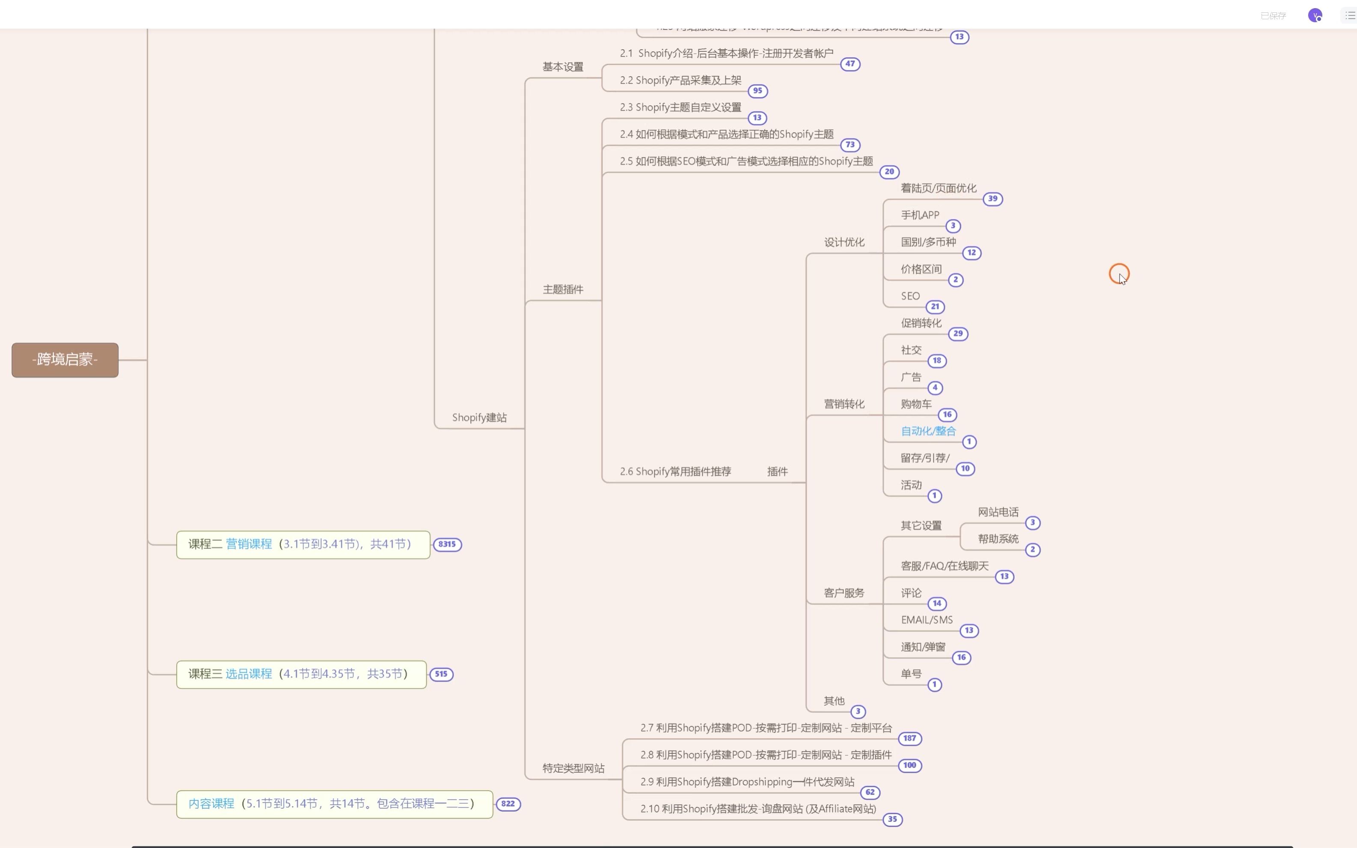The image size is (1357, 848).
Task: Expand badge 13 on 2.3 Shopify主题自定义设置
Action: coord(757,118)
